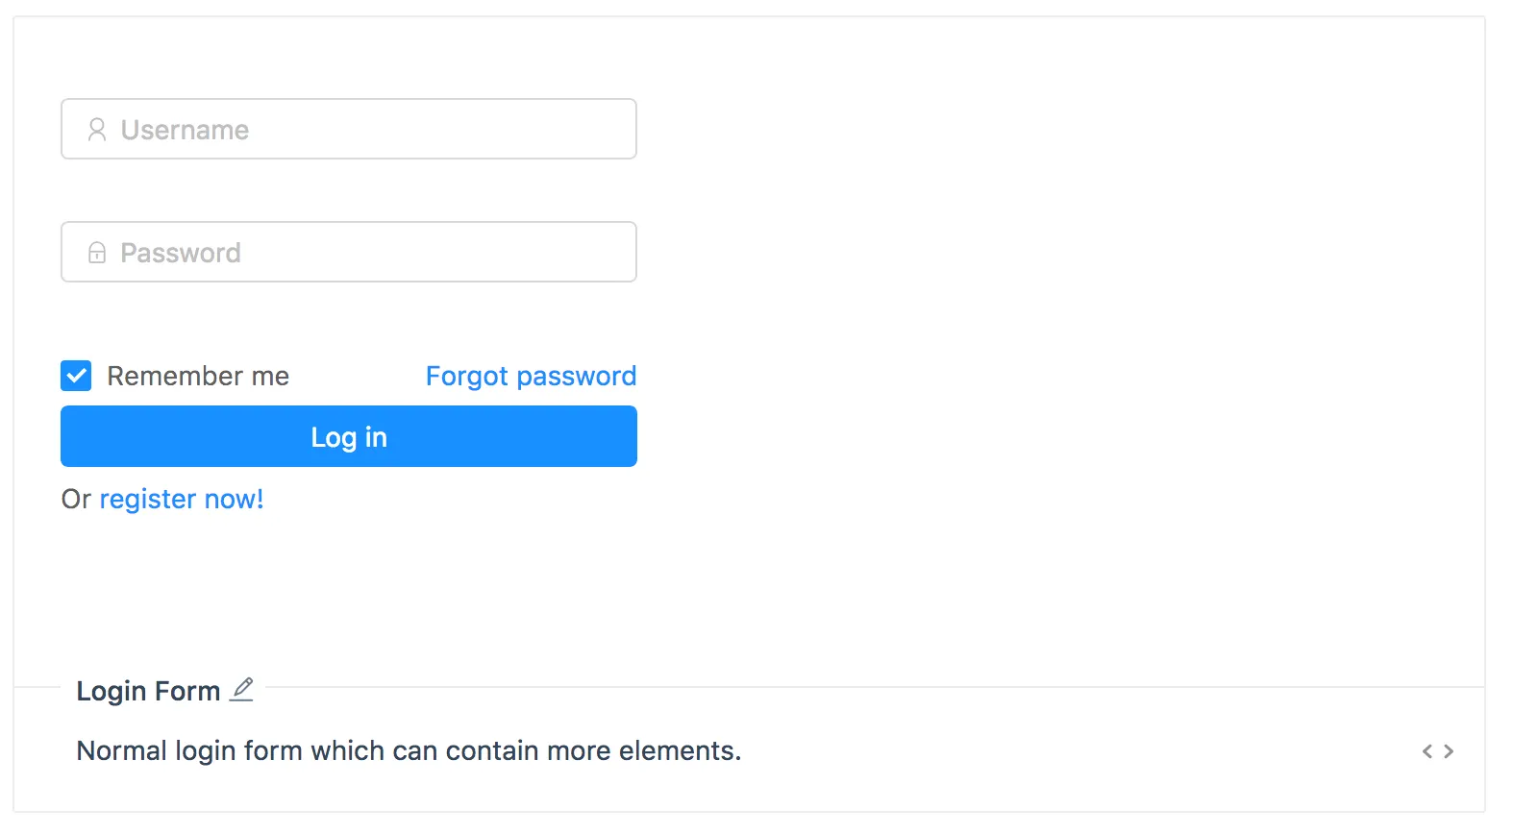
Task: Click the Username placeholder text
Action: coord(185,130)
